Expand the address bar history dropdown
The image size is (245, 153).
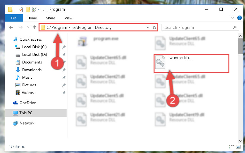point(148,28)
